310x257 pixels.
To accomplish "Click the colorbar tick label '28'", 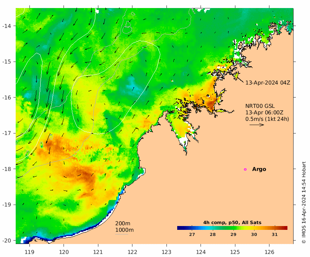I will [x=213, y=234].
